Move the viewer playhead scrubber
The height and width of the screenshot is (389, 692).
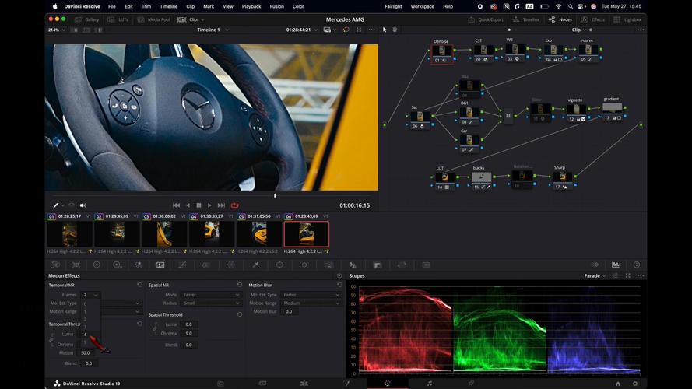275,195
